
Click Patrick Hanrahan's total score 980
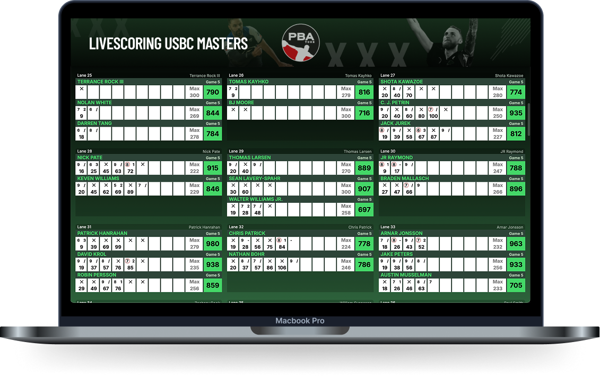pyautogui.click(x=212, y=244)
